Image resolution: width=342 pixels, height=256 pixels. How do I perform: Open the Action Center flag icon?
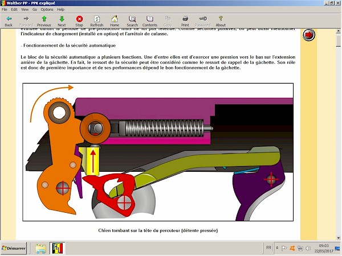tap(284, 248)
